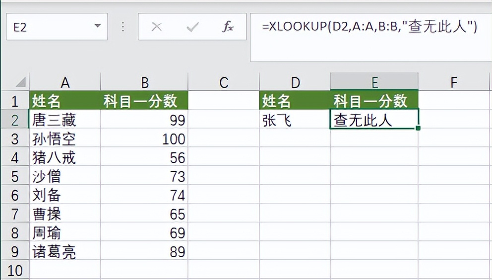Select row 5 header

coord(15,176)
